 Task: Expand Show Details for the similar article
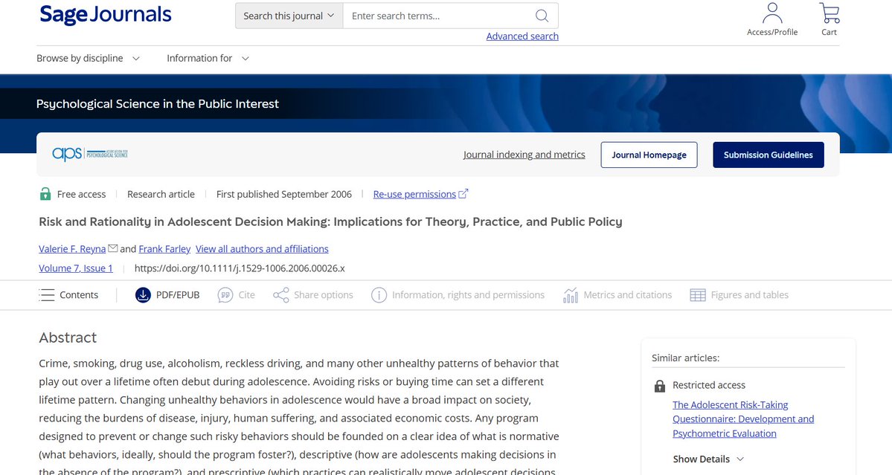[708, 459]
